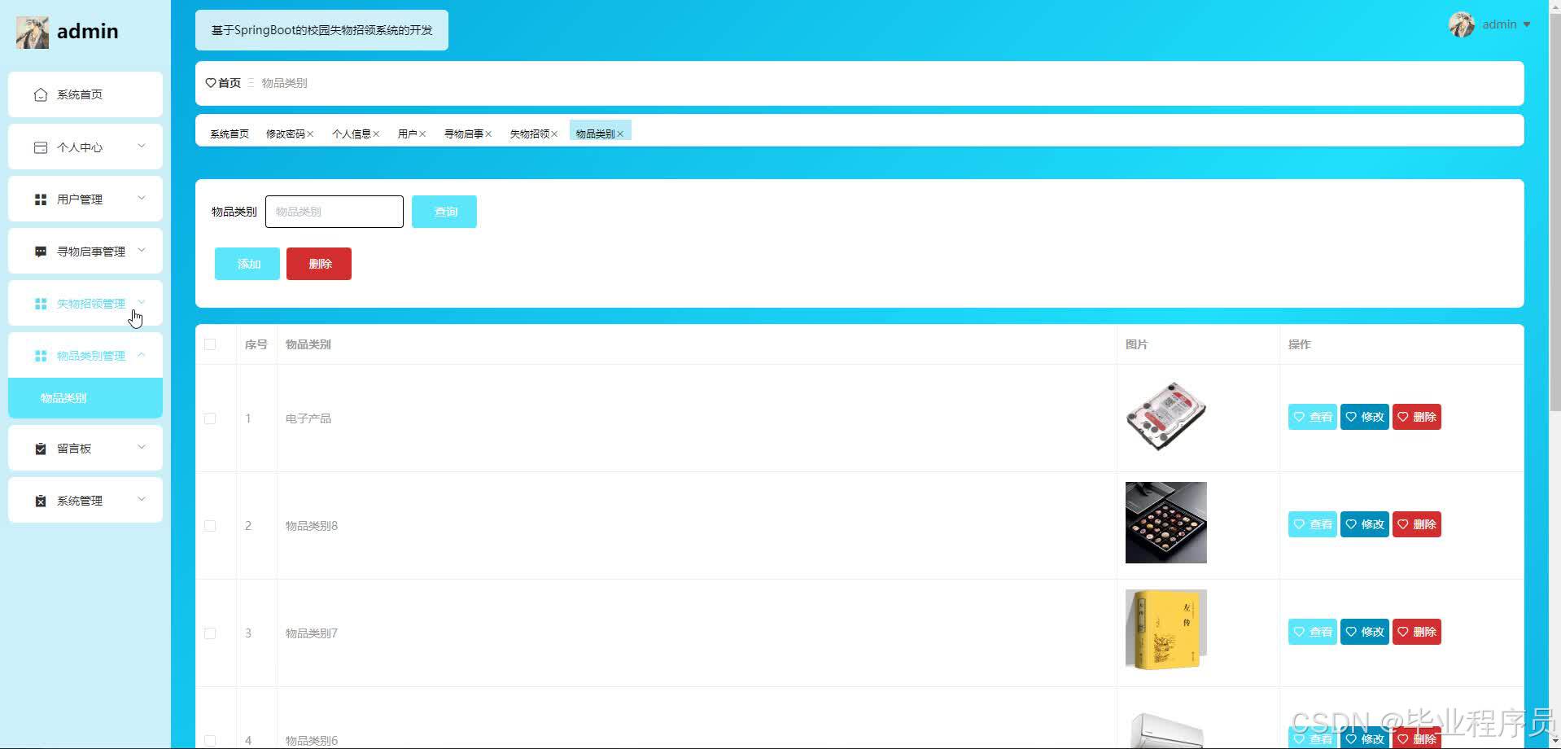Click 删除 for 物品类别7
The image size is (1561, 749).
[1417, 632]
